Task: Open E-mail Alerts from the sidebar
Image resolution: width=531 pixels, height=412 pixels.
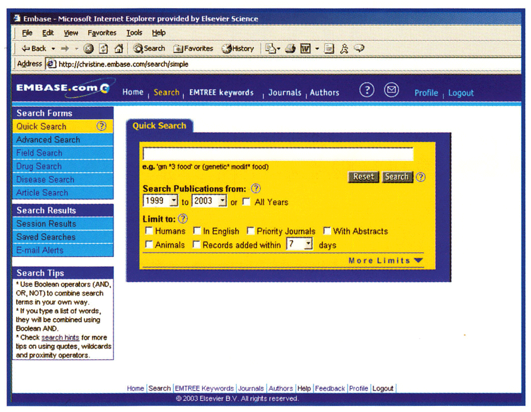Action: 63,250
